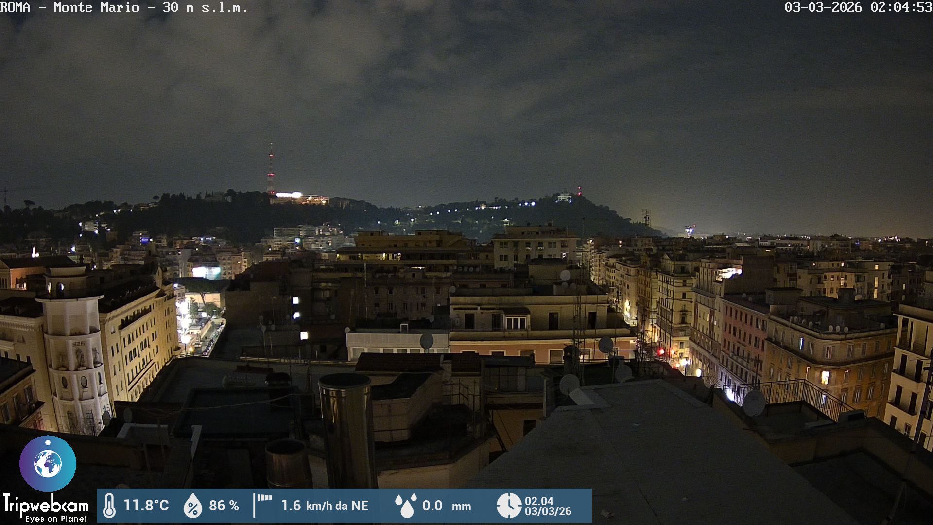Click the 02.04 03/03/26 time display

[548, 506]
